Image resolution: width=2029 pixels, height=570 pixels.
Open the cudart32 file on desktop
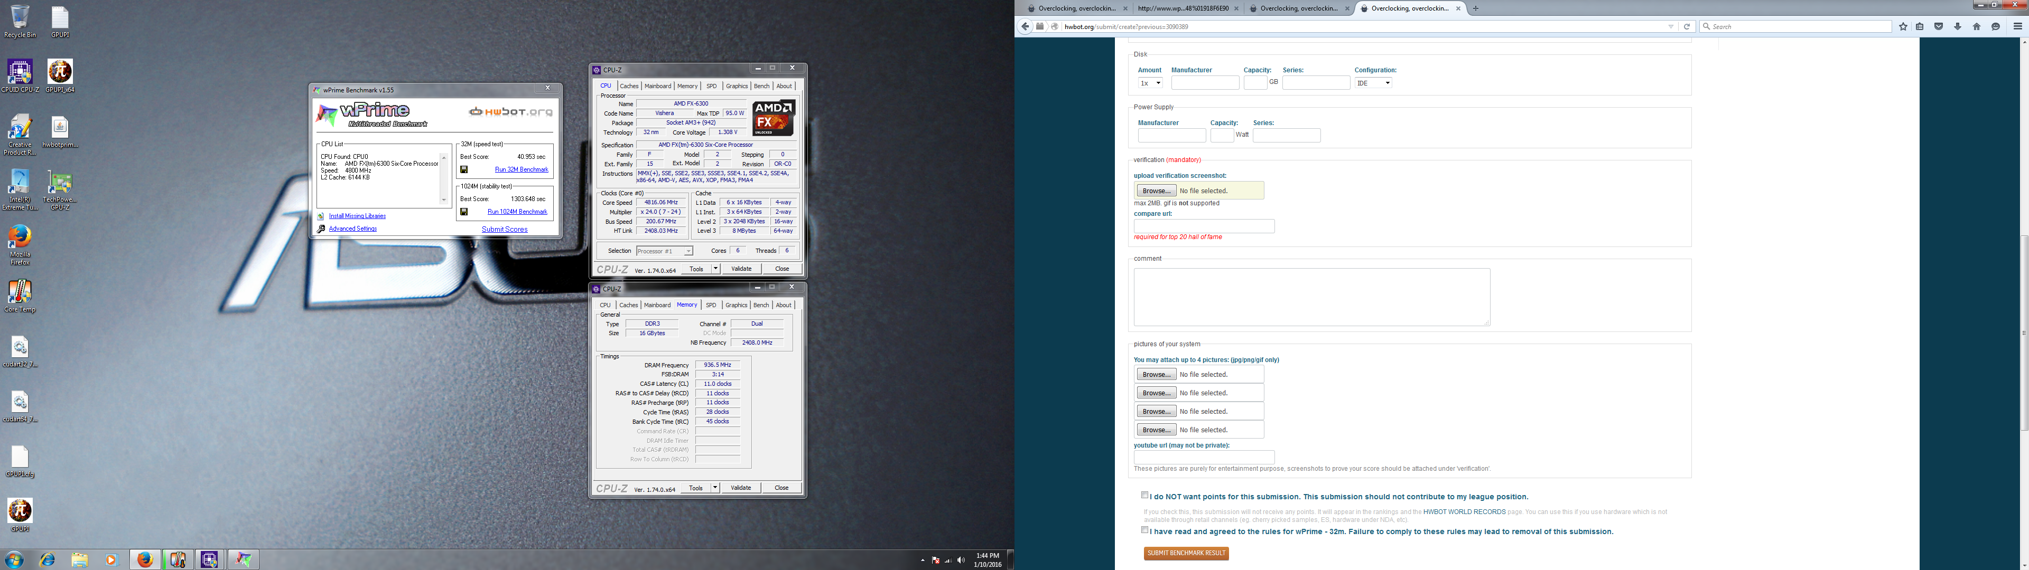(20, 352)
